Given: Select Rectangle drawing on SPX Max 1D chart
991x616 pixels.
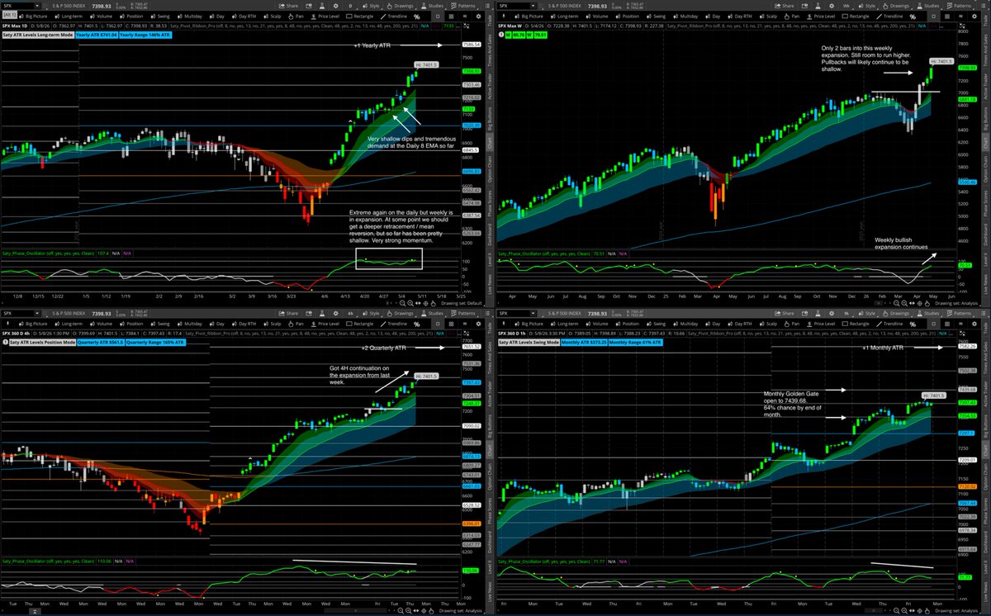Looking at the screenshot, I should (360, 17).
